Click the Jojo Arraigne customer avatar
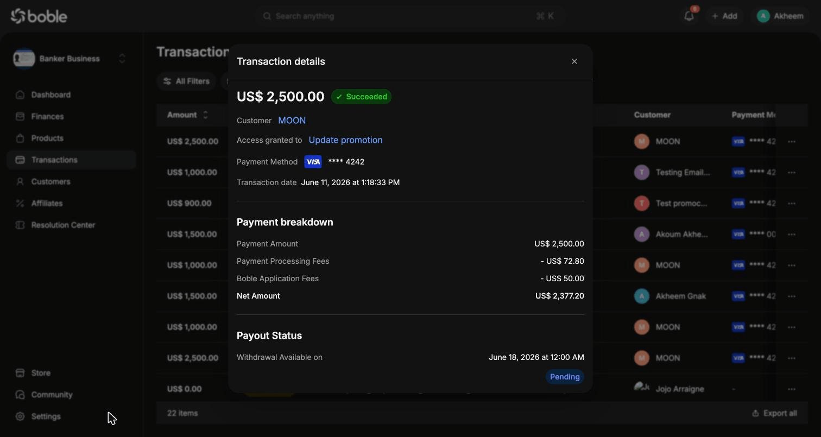 pyautogui.click(x=642, y=387)
